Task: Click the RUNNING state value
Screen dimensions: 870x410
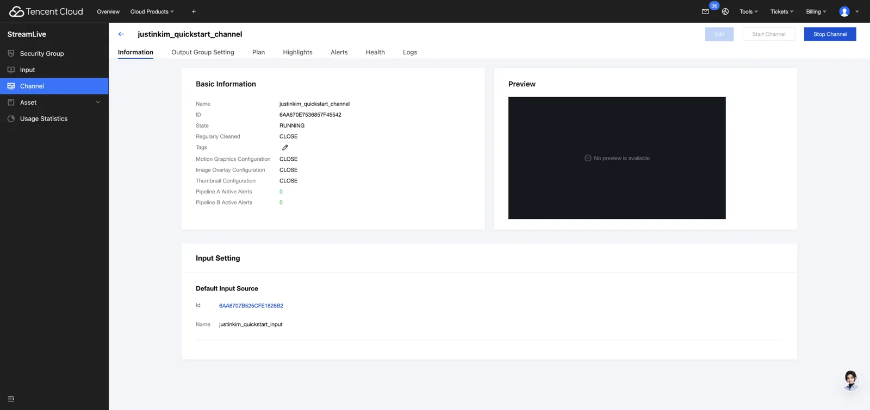Action: coord(292,125)
